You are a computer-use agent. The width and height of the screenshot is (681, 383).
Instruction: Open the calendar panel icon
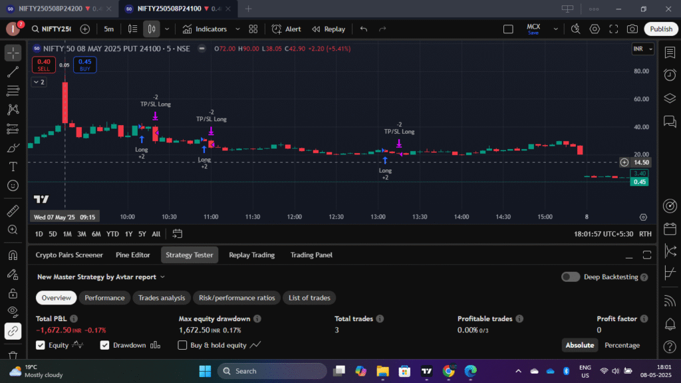[670, 229]
